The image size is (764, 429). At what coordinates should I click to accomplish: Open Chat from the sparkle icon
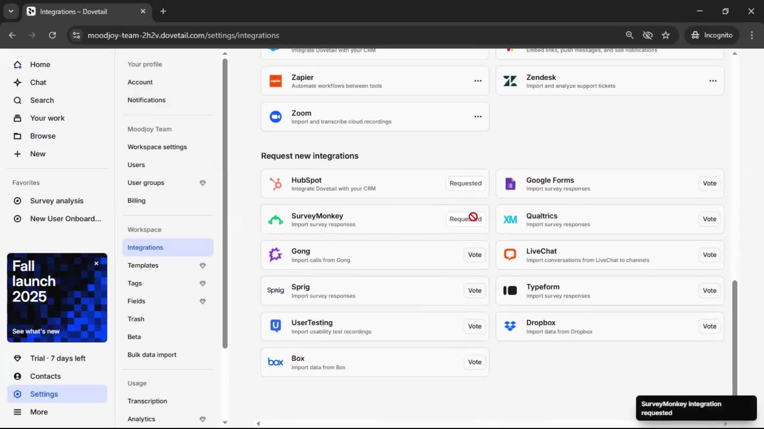tap(18, 82)
